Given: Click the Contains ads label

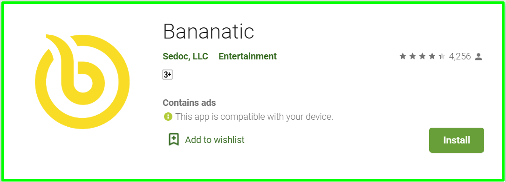Looking at the screenshot, I should [189, 103].
